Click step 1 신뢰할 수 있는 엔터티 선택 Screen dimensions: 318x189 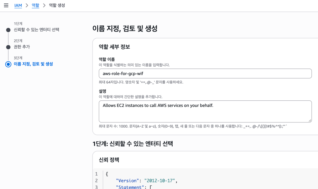[37, 30]
